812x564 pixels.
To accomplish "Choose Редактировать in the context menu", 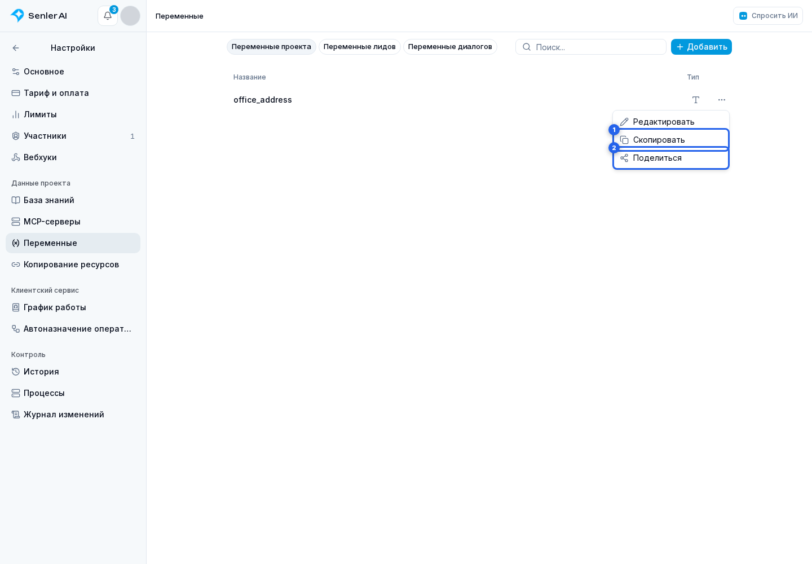I will [x=671, y=122].
